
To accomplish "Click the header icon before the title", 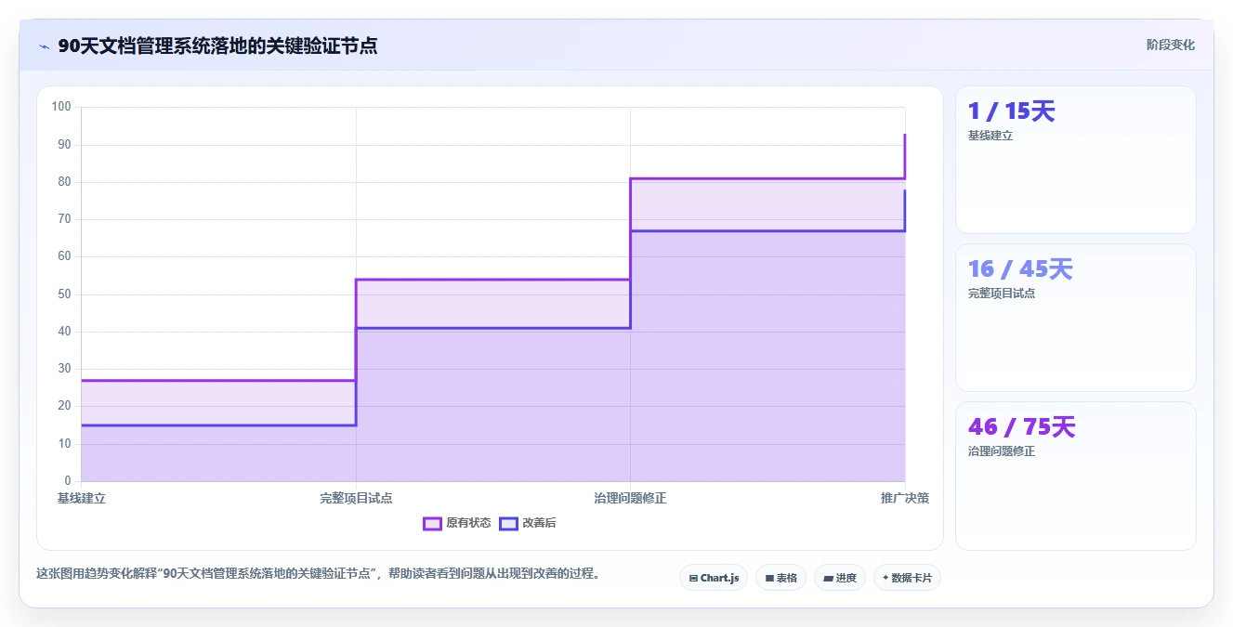I will 44,46.
